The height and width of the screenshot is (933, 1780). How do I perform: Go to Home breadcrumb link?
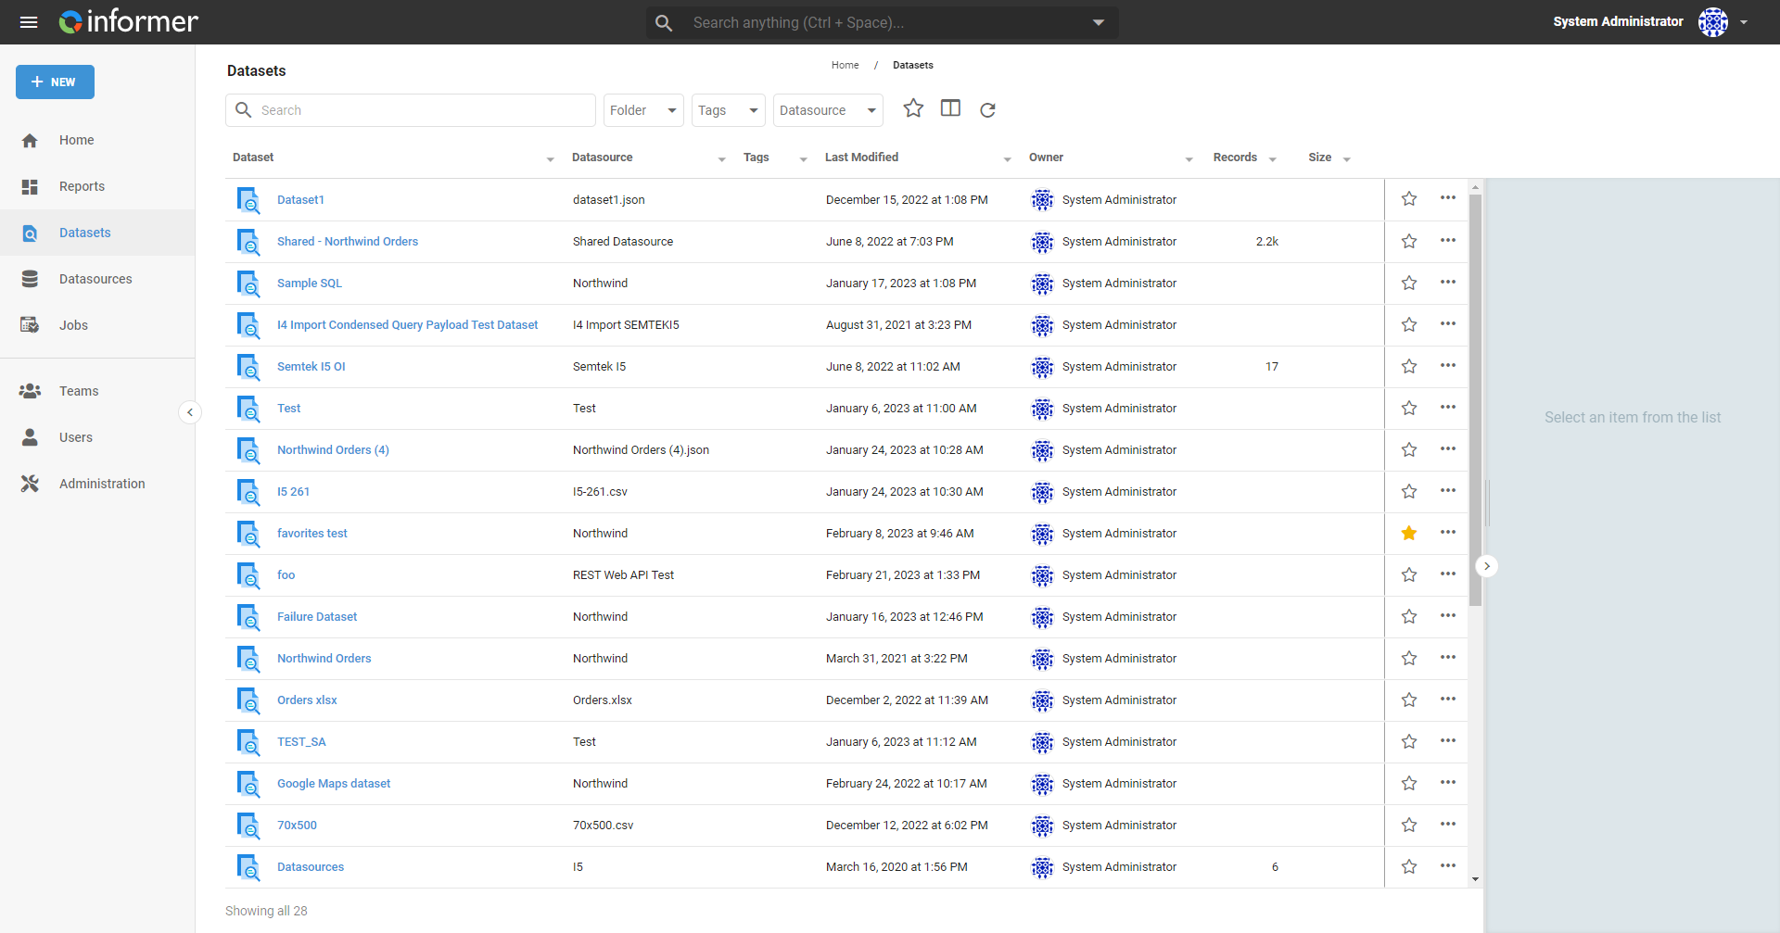tap(845, 65)
